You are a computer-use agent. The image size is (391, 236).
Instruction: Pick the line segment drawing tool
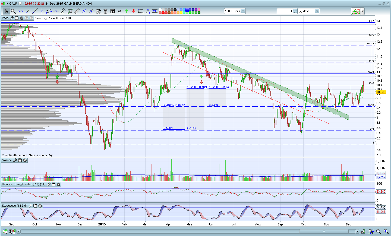click(28, 11)
